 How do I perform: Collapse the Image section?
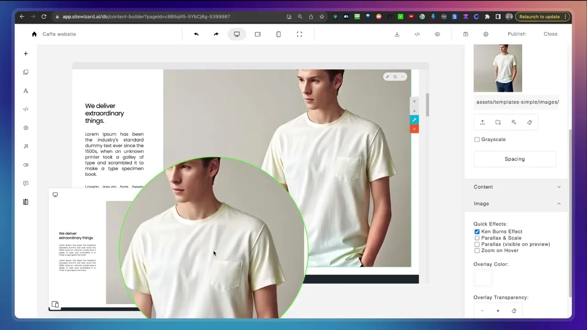click(517, 203)
